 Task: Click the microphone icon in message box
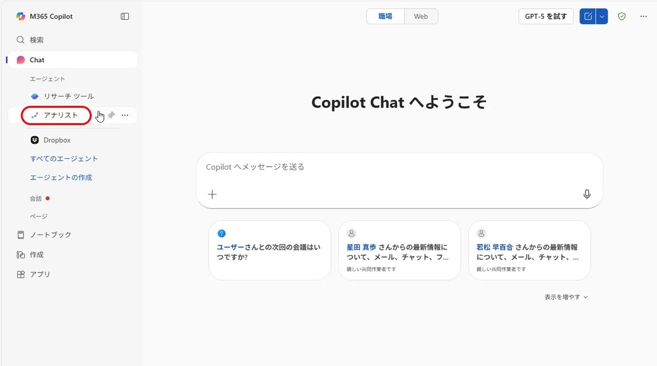[x=586, y=194]
